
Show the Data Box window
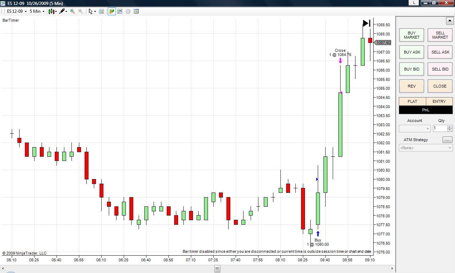[x=101, y=11]
